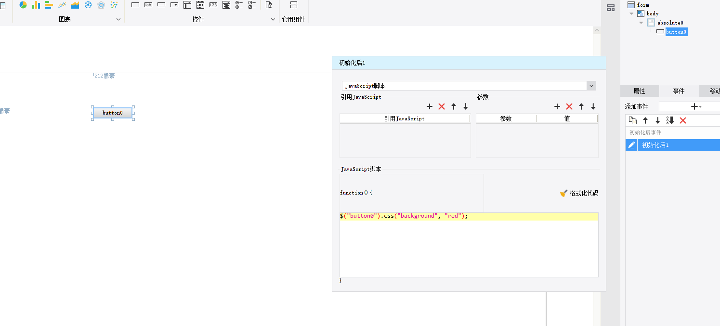Collapse the absolute0 tree node

pos(641,23)
